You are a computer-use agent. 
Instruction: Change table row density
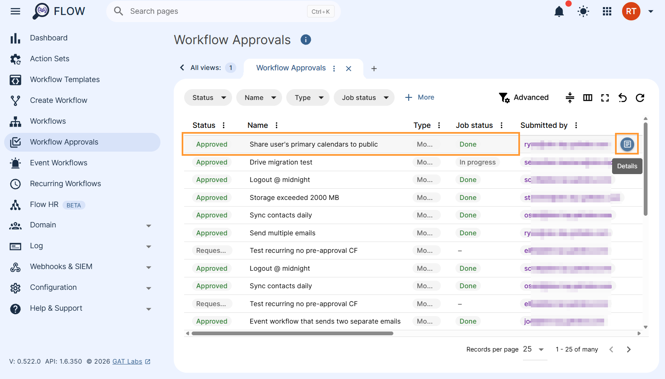click(570, 97)
